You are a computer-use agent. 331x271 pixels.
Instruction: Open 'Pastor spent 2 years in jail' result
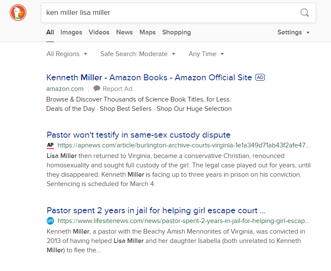(156, 210)
